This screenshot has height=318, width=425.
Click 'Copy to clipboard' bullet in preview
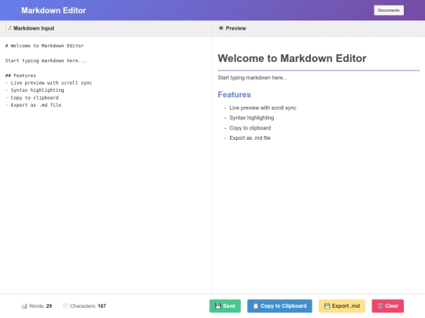[x=250, y=128]
